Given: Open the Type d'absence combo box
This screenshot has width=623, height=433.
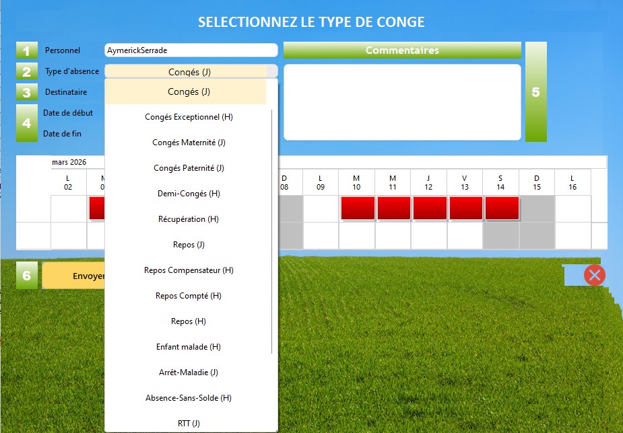Looking at the screenshot, I should 191,72.
